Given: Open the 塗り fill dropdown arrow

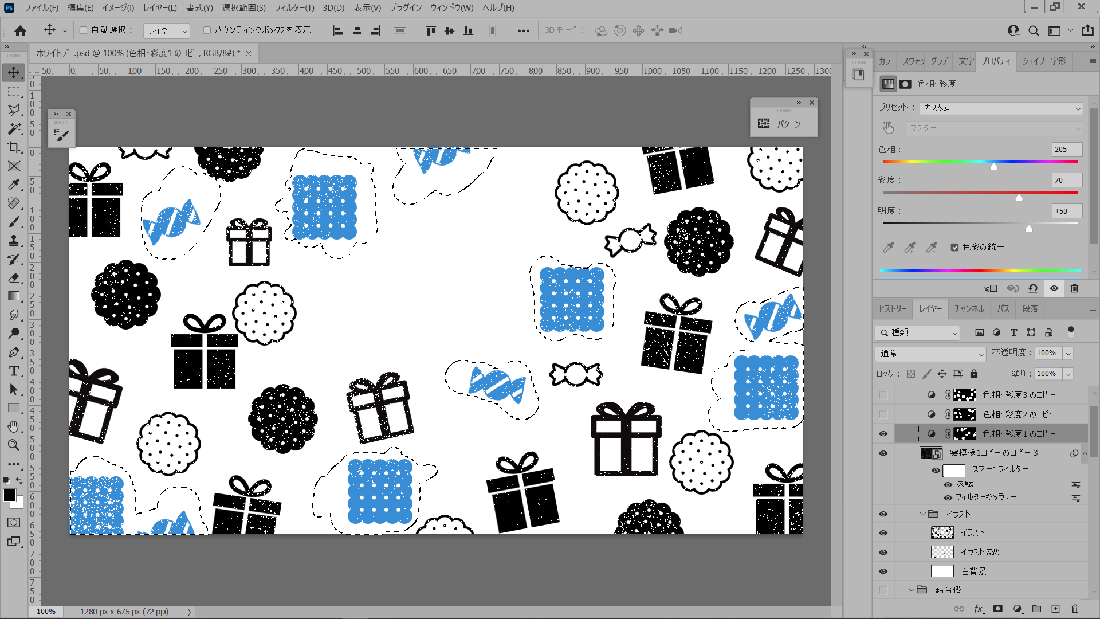Looking at the screenshot, I should (1068, 374).
